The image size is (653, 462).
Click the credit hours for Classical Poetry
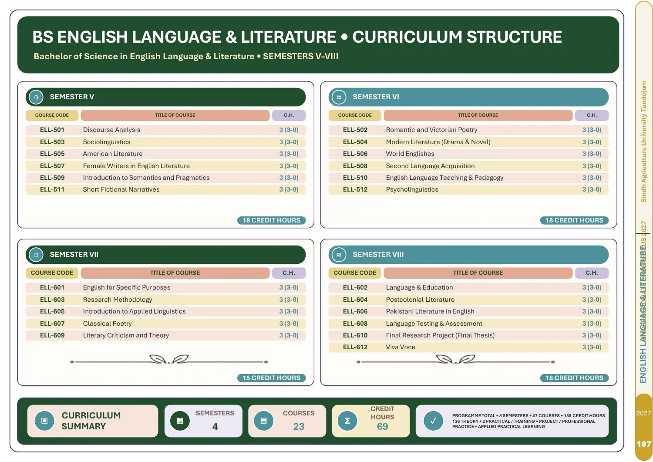pos(289,324)
